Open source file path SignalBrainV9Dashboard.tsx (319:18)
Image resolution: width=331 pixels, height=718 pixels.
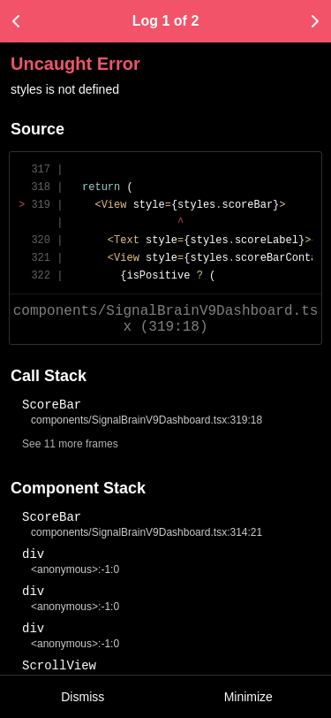coord(166,318)
